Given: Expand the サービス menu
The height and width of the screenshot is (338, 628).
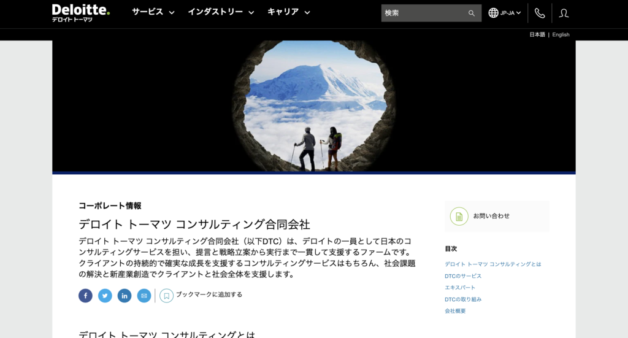Looking at the screenshot, I should (x=153, y=12).
